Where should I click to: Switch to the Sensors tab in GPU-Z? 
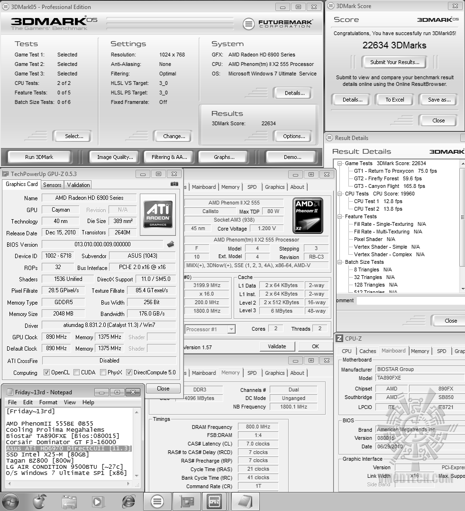tap(52, 185)
